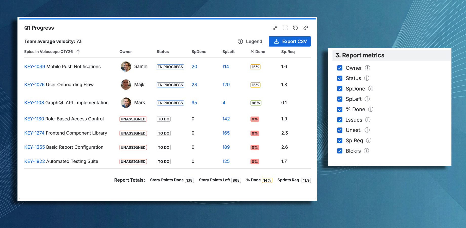
Task: Sort by the % Done column header
Action: tap(258, 52)
